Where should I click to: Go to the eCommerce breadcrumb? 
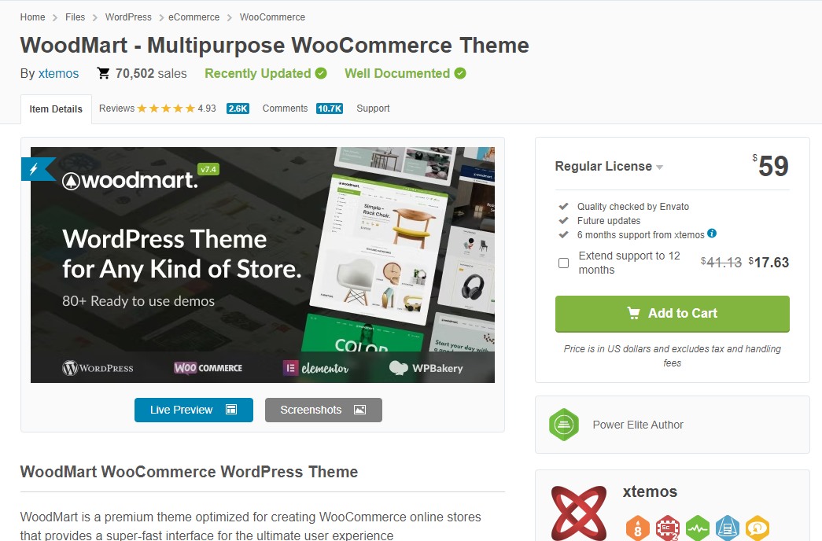tap(194, 17)
